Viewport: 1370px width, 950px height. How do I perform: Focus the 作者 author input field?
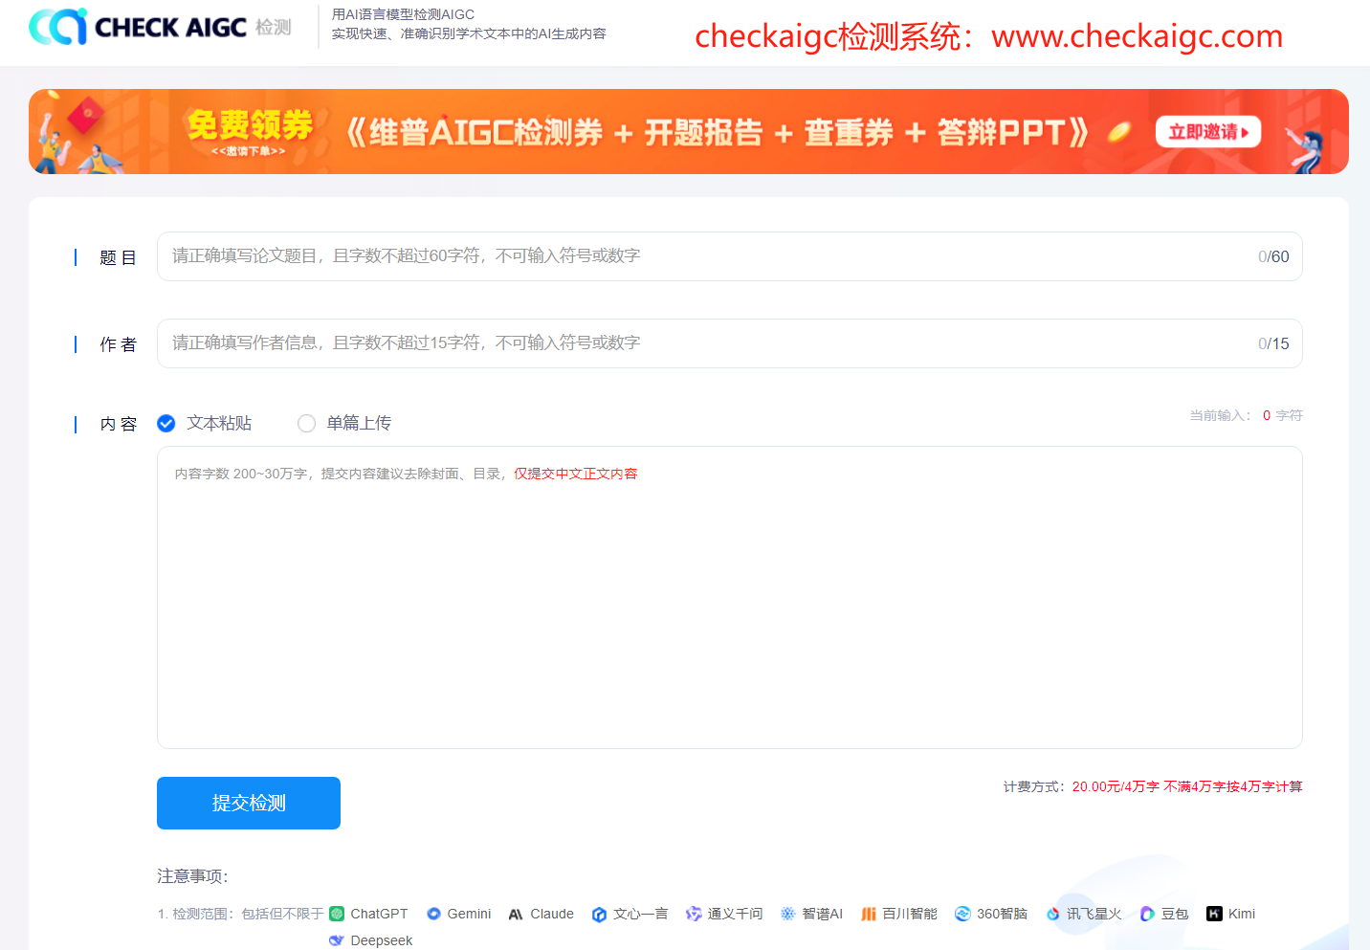[x=708, y=343]
